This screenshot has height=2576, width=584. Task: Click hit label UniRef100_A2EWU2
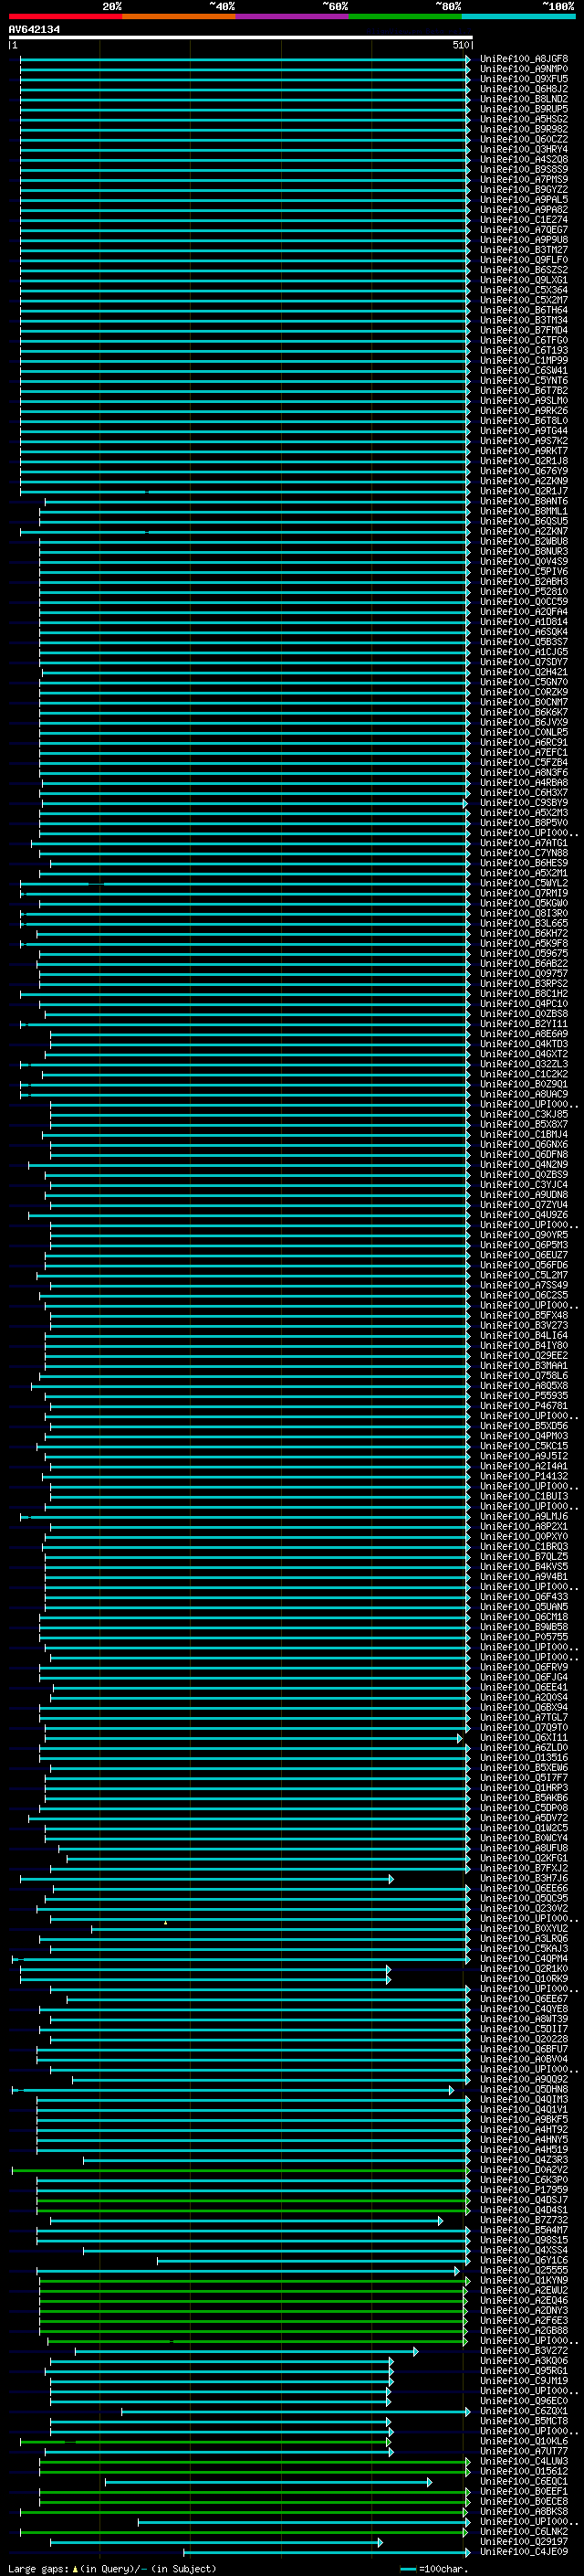pos(523,2290)
